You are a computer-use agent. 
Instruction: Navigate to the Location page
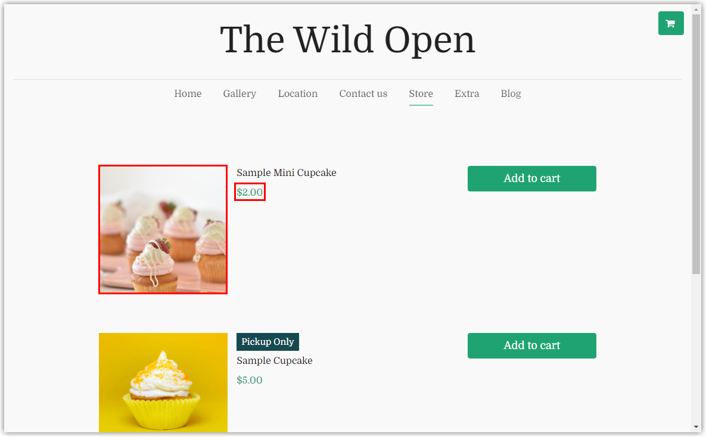[298, 93]
